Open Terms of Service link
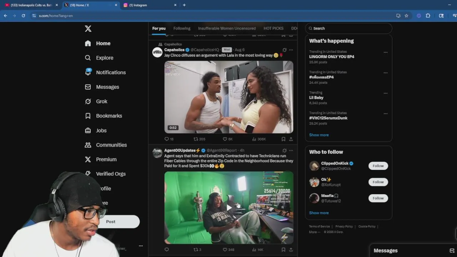This screenshot has width=457, height=257. (x=320, y=226)
